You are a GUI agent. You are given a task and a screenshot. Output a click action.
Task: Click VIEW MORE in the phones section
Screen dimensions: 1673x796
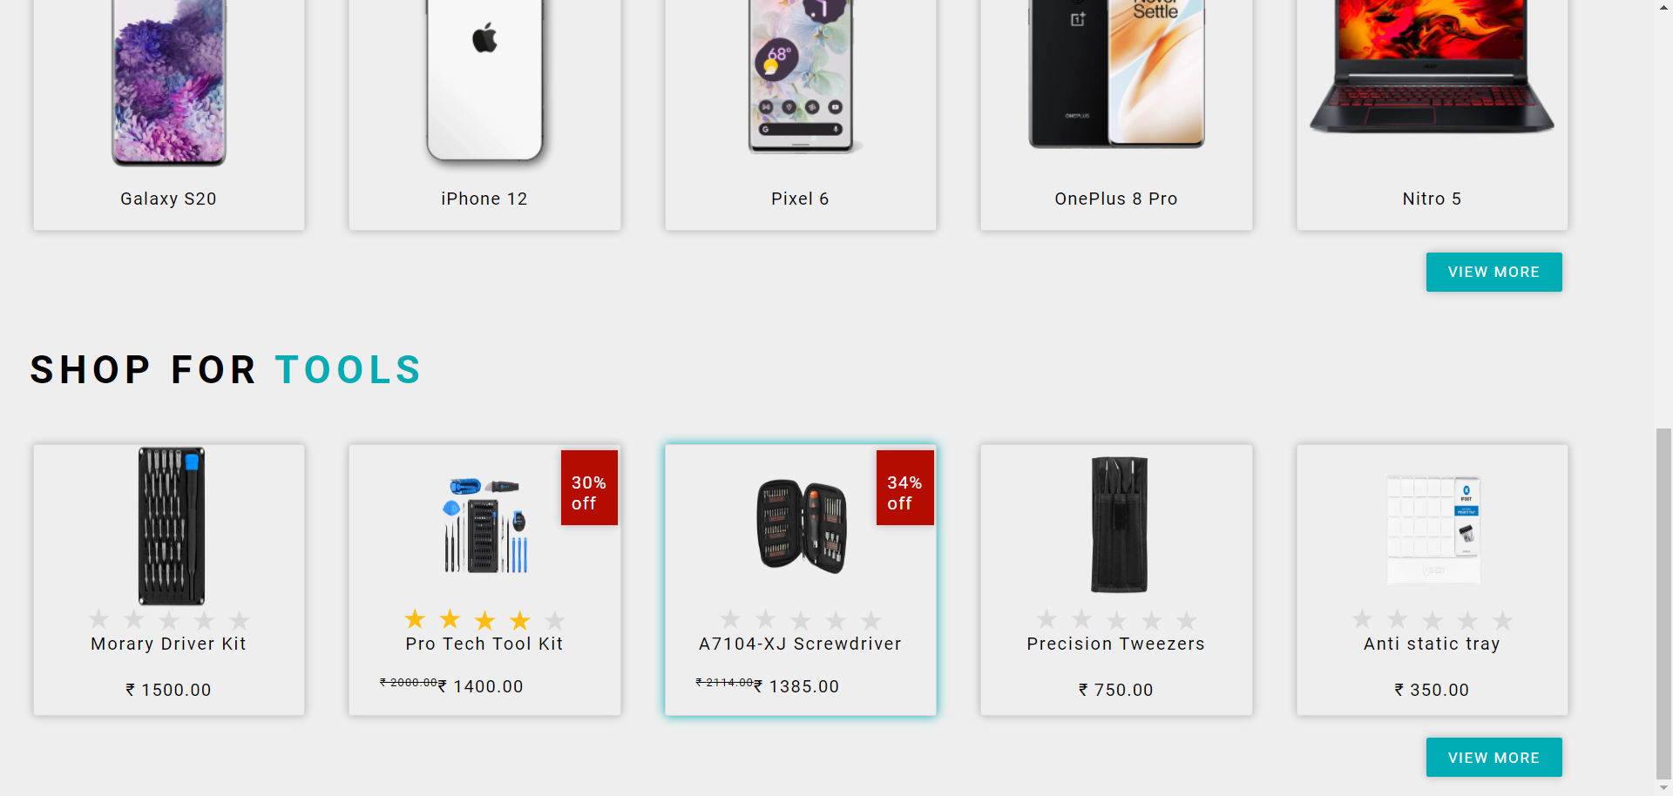[x=1494, y=272]
